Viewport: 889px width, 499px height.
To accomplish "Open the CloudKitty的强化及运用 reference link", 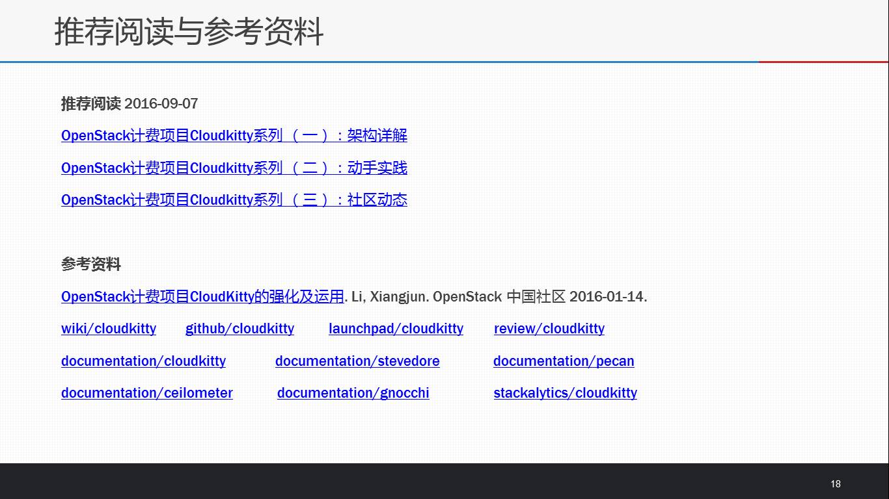I will pos(202,296).
